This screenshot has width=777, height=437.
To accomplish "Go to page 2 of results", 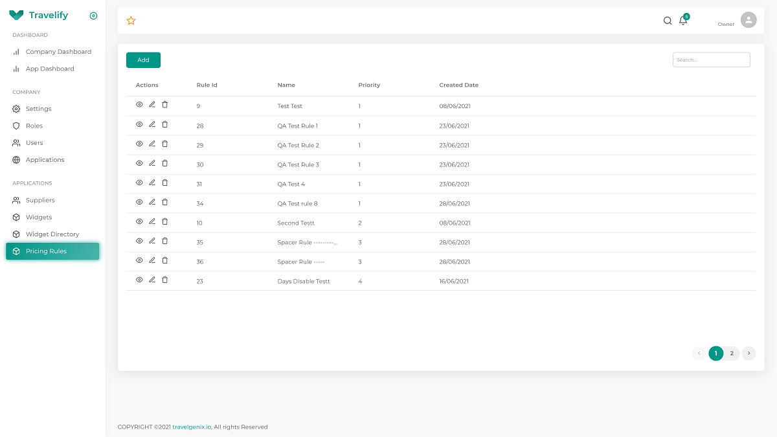I will click(732, 353).
